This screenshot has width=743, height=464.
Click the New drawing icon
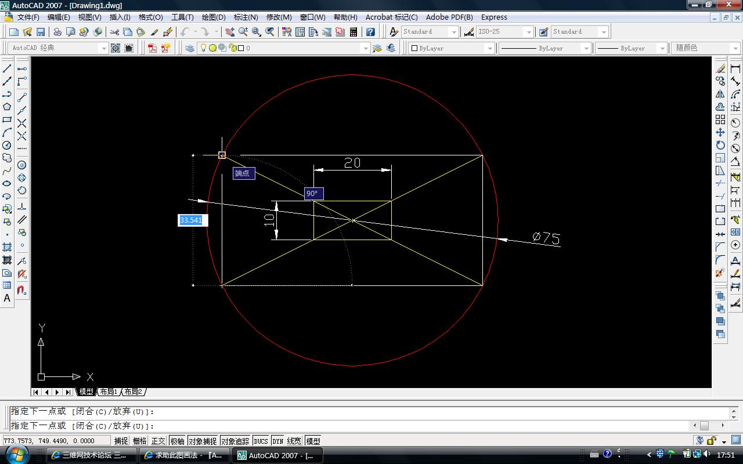tap(14, 32)
